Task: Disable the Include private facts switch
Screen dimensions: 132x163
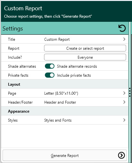Action: (x=50, y=75)
